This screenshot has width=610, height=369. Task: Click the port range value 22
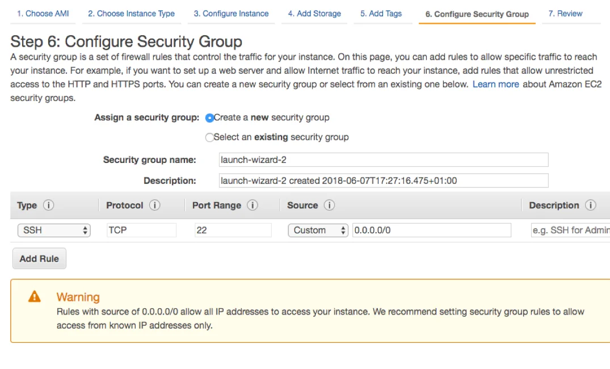tap(233, 230)
